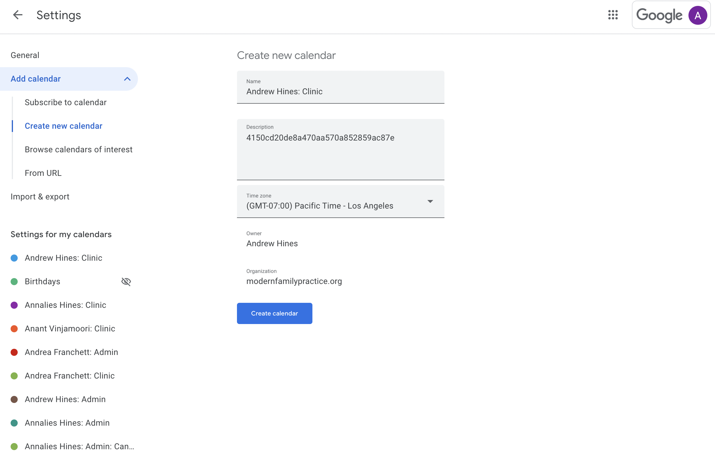Click the Create calendar button
The image size is (715, 456).
point(274,313)
